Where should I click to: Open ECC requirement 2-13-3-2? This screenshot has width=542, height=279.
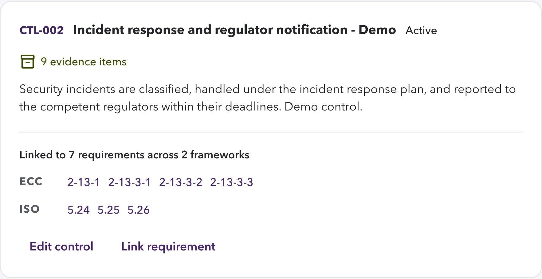pyautogui.click(x=181, y=182)
